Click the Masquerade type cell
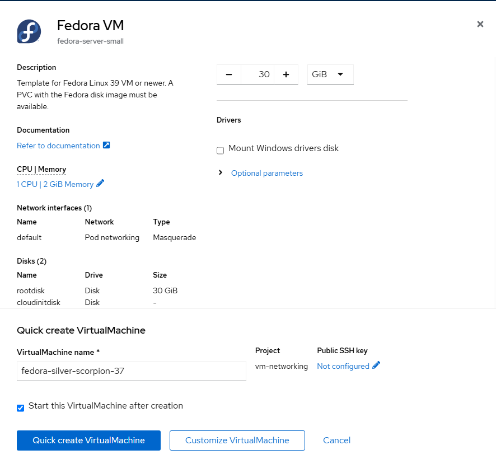 click(175, 237)
